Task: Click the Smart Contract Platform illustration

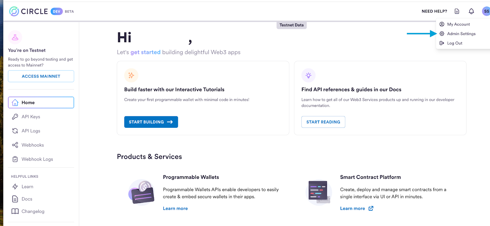Action: [319, 192]
